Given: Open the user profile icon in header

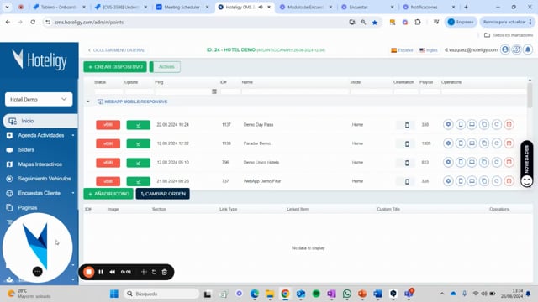Looking at the screenshot, I should 505,50.
